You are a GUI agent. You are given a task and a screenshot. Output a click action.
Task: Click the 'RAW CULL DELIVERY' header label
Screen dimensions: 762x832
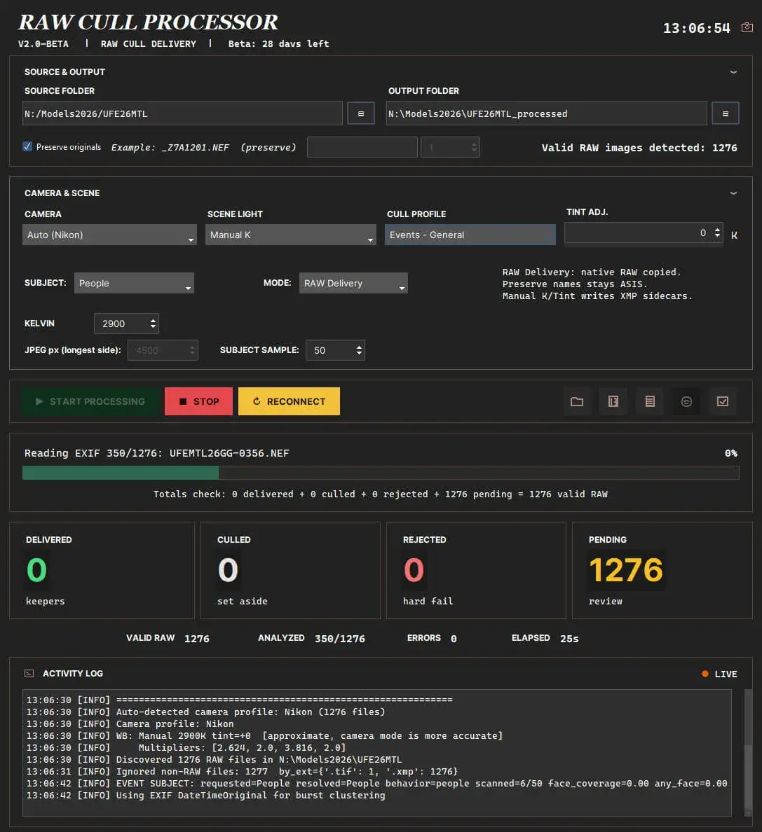pyautogui.click(x=148, y=43)
